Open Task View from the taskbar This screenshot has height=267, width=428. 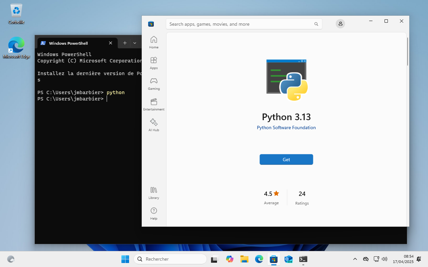pos(215,259)
